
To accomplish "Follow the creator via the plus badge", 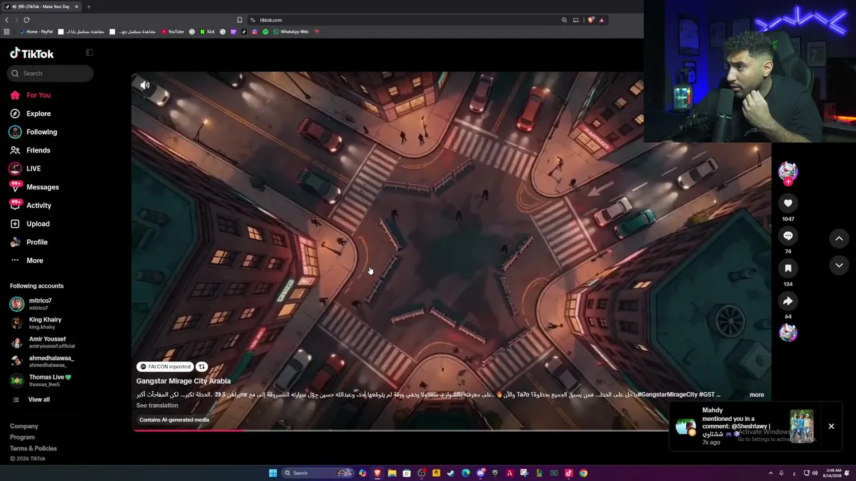I will coord(788,182).
